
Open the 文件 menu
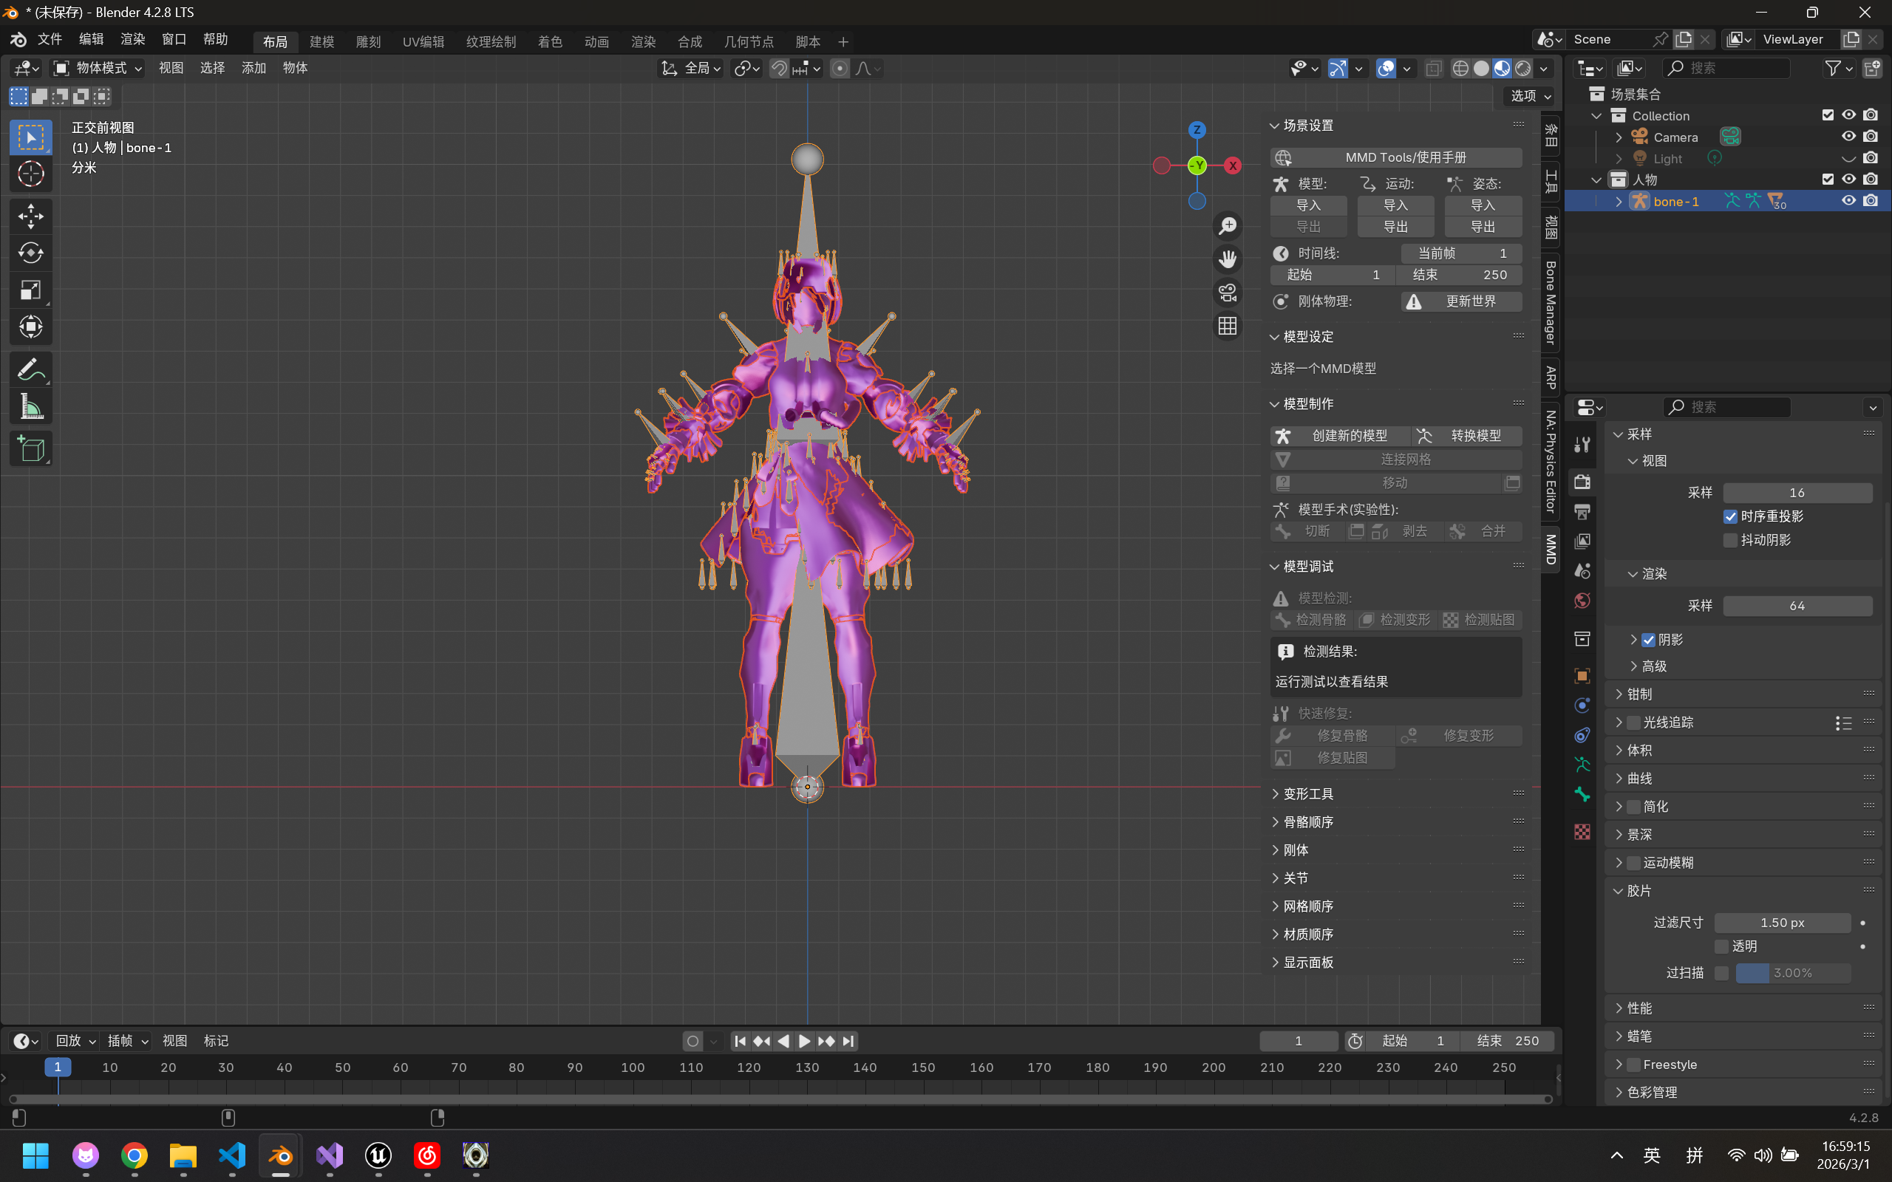tap(50, 39)
